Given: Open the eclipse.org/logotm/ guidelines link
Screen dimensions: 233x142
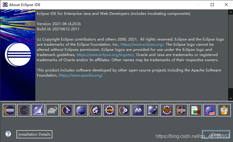Looking at the screenshot, I should [x=106, y=55].
